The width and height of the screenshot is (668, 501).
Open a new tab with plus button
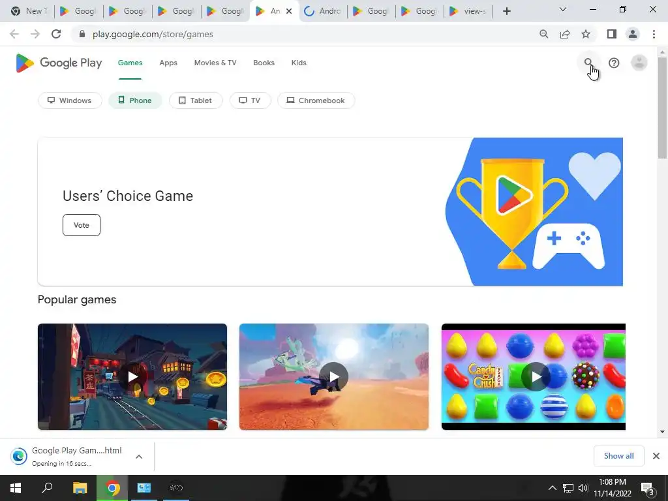click(x=506, y=11)
